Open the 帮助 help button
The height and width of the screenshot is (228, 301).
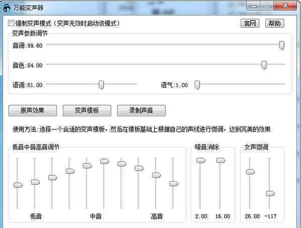[x=274, y=23]
